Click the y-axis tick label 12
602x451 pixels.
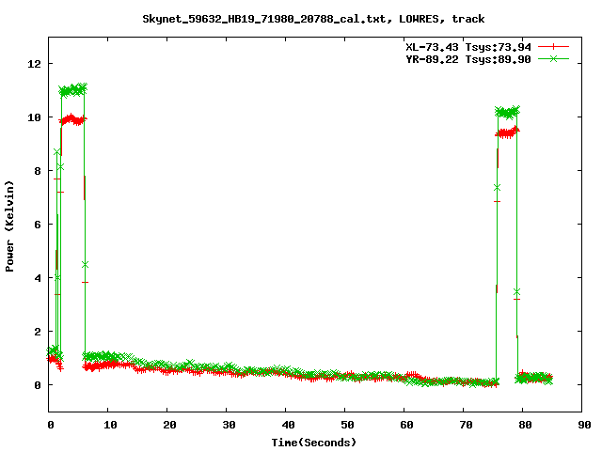[x=34, y=64]
